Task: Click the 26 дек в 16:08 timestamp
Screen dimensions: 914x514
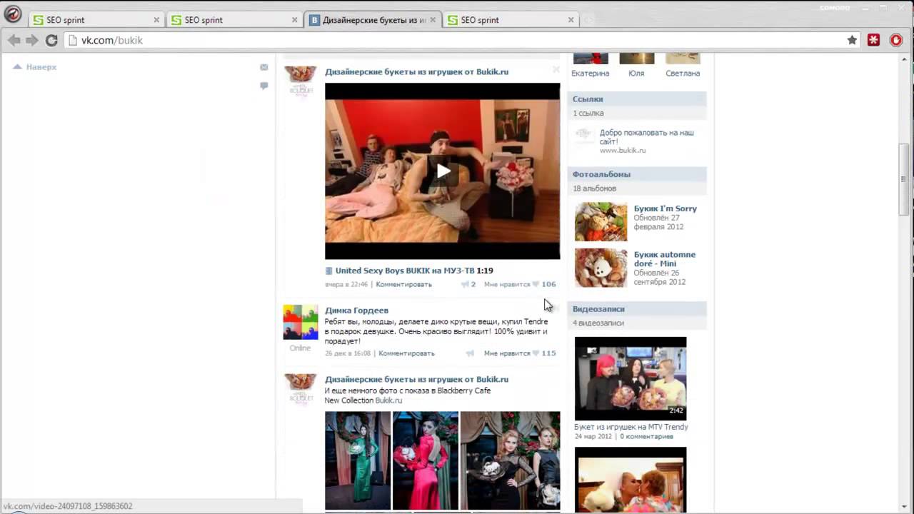Action: [348, 353]
